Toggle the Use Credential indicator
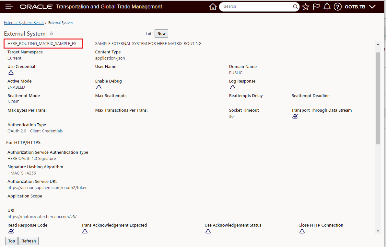 [11, 73]
